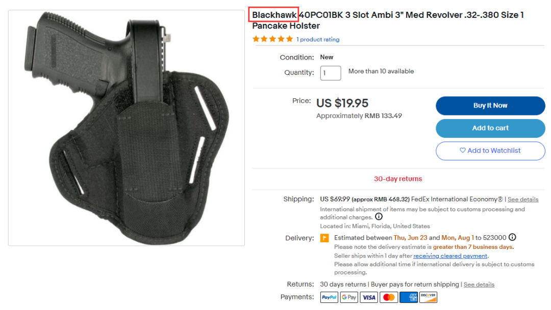Click the five-star rating stars
Image resolution: width=551 pixels, height=310 pixels.
(x=272, y=39)
